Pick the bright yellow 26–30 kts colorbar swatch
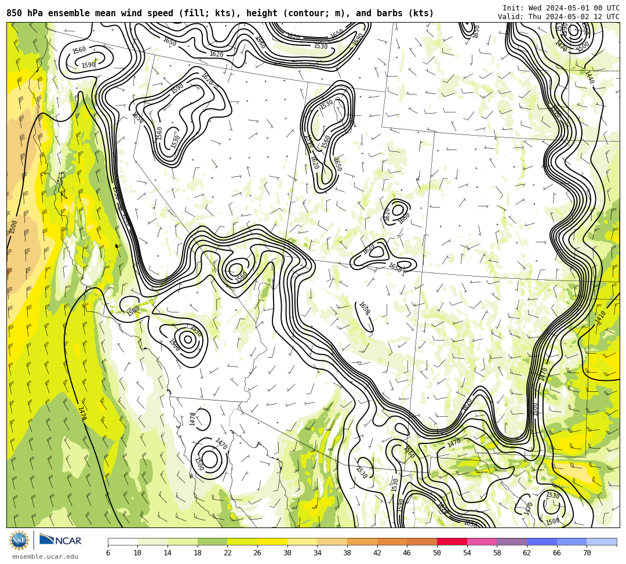 [272, 541]
